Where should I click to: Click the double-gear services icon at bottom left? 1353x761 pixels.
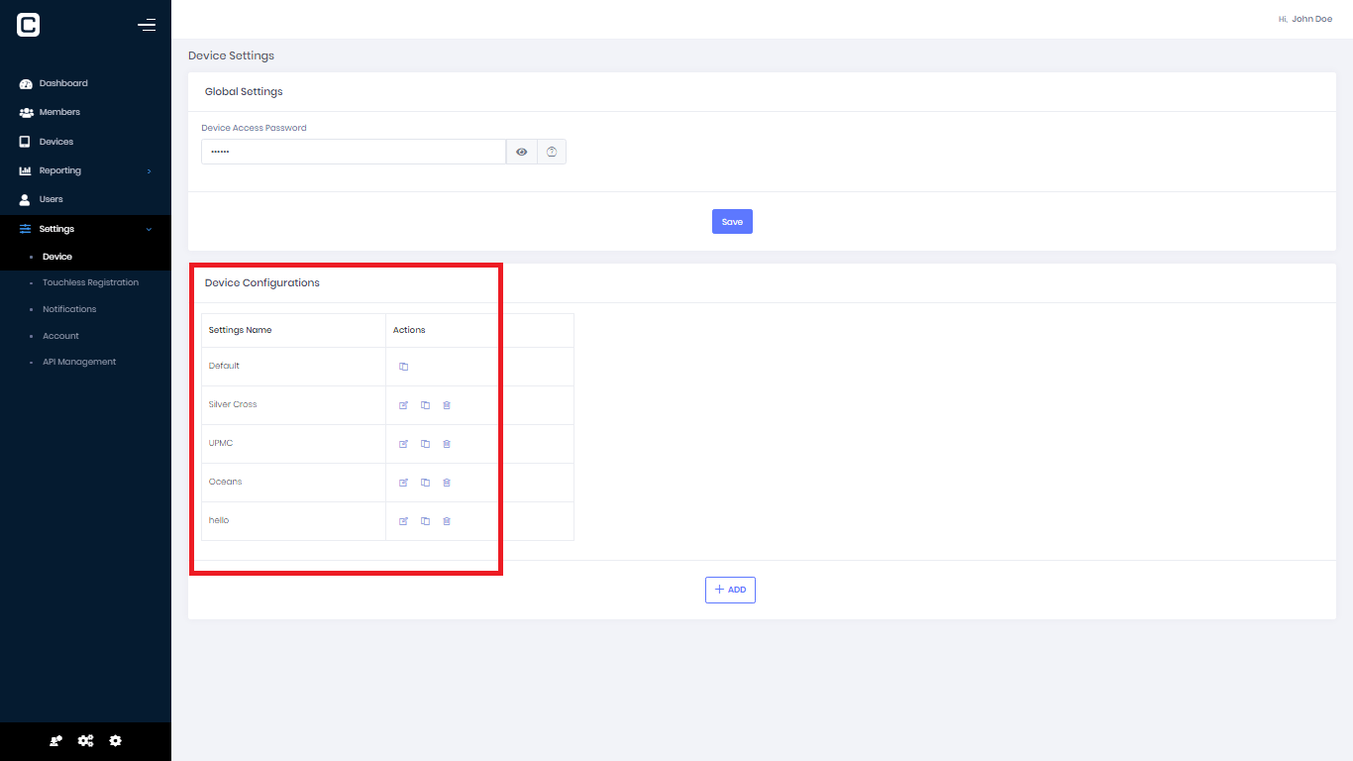[85, 740]
